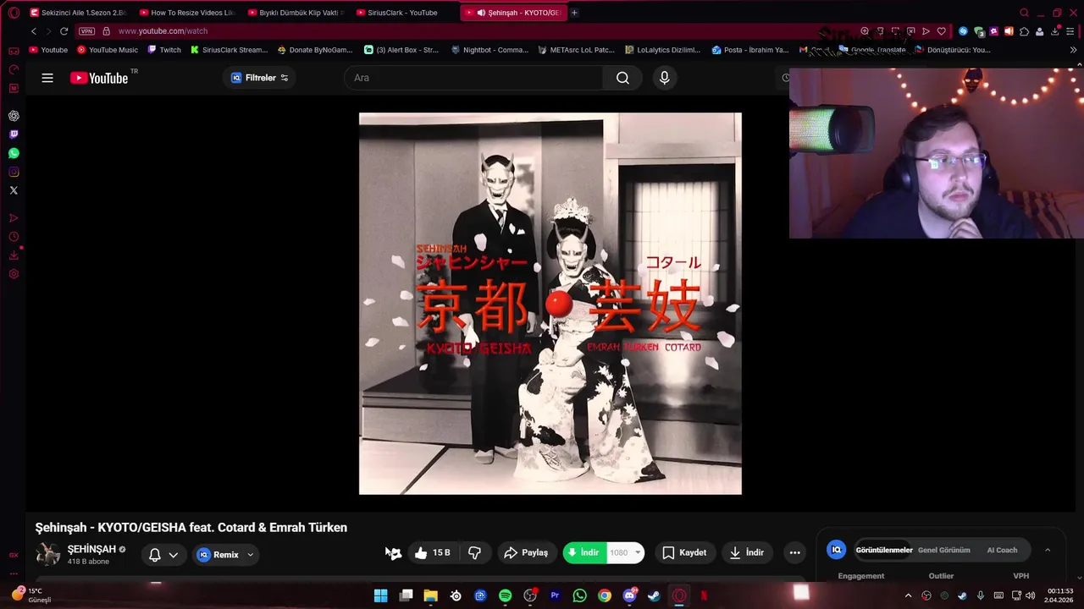Viewport: 1084px width, 609px height.
Task: Switch to Sekizinci Aile browser tab
Action: tap(77, 13)
